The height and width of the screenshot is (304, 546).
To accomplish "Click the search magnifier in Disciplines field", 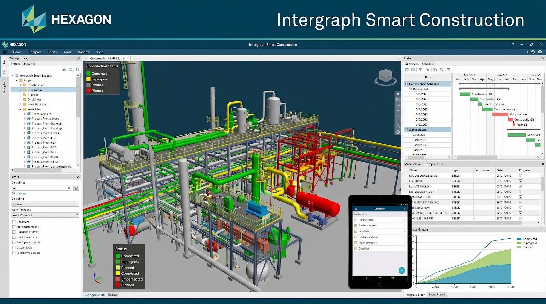I will (x=69, y=188).
